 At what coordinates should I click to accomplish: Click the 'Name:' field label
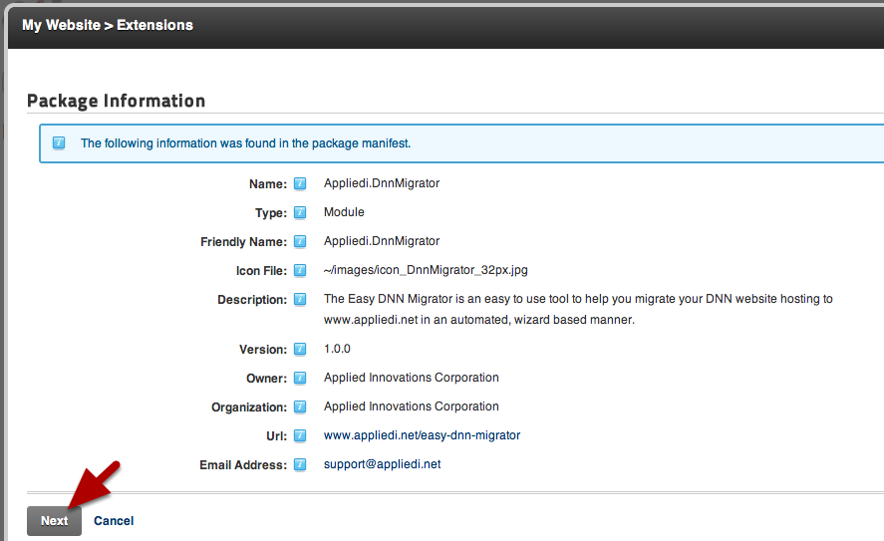[268, 183]
